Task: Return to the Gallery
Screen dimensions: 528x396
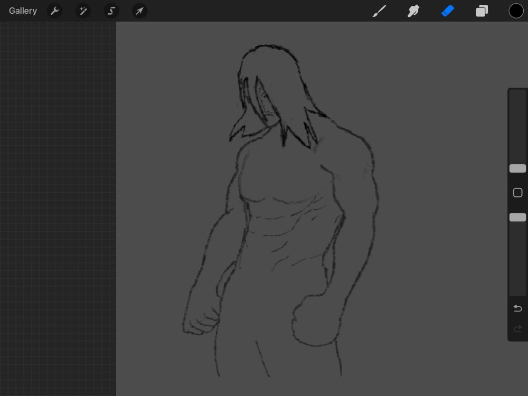Action: 23,11
